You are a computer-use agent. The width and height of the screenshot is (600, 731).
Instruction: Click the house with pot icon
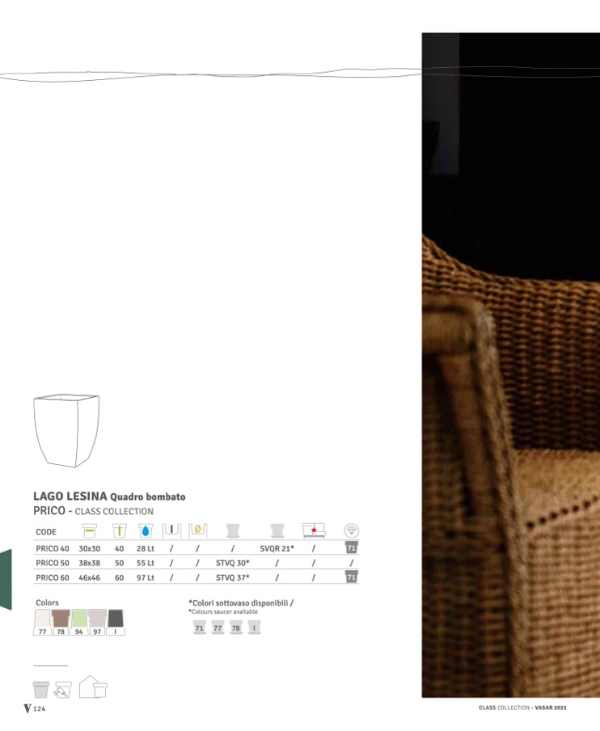click(x=93, y=687)
